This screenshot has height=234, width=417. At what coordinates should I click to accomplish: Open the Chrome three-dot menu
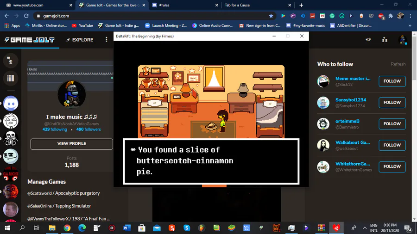[x=411, y=16]
